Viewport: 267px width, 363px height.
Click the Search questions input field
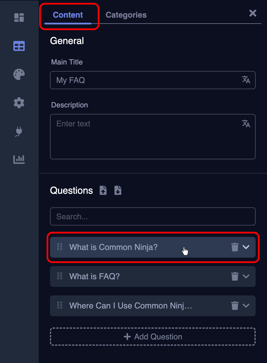tap(153, 217)
